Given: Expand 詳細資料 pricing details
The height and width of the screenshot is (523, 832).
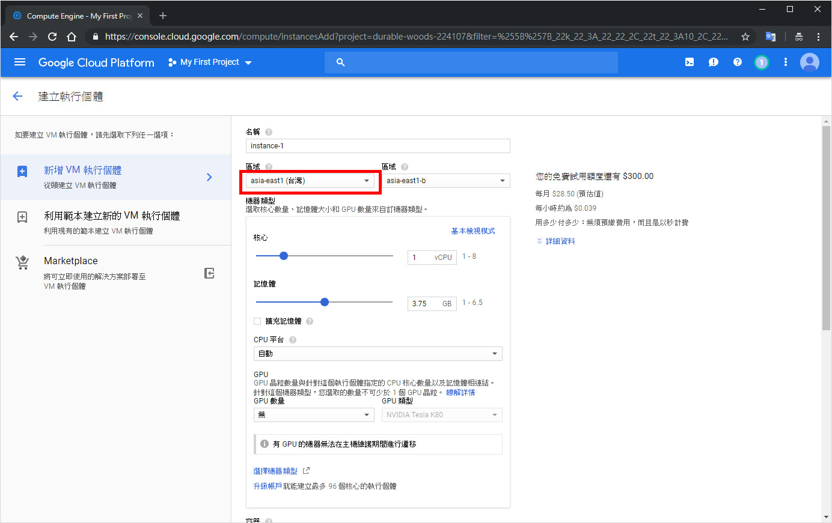Looking at the screenshot, I should pos(555,241).
